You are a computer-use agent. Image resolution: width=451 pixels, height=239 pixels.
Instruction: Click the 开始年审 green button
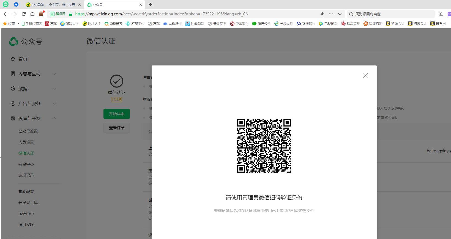coord(117,114)
